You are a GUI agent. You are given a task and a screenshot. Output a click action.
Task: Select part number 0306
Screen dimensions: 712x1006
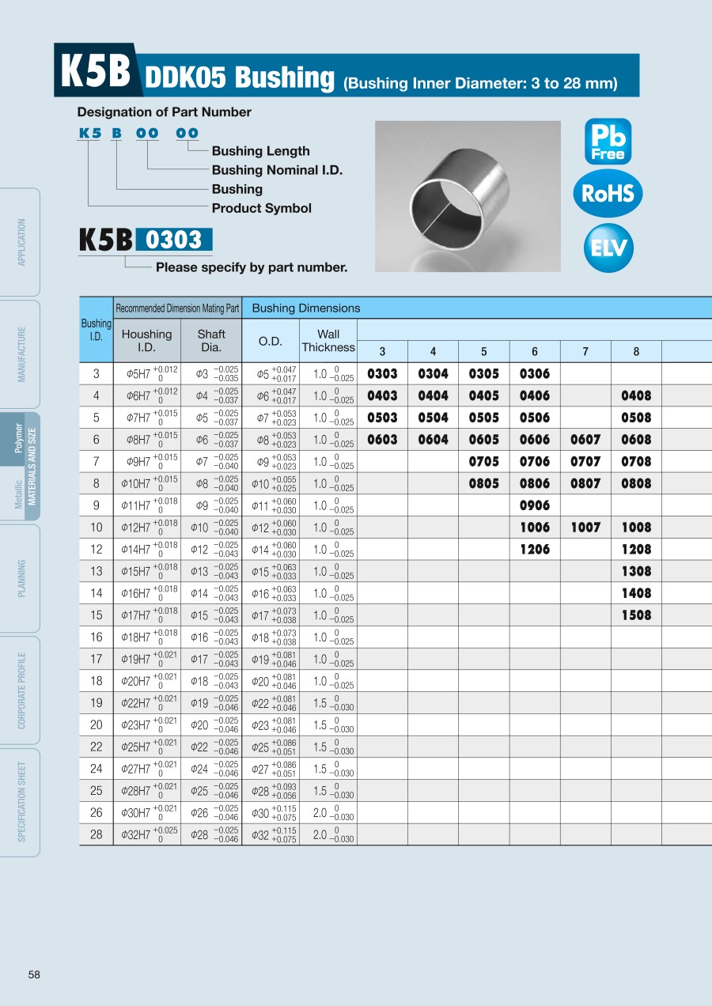535,374
